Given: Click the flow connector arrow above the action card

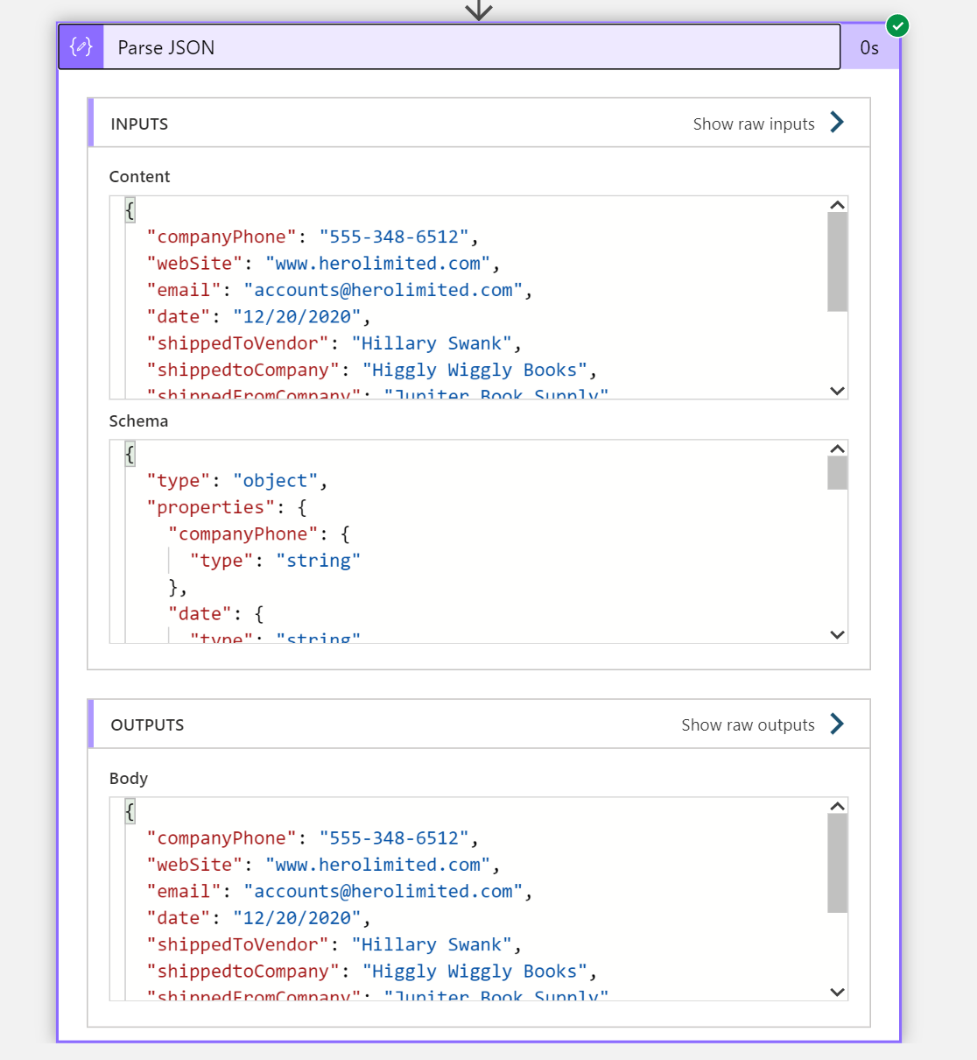Looking at the screenshot, I should click(x=478, y=11).
